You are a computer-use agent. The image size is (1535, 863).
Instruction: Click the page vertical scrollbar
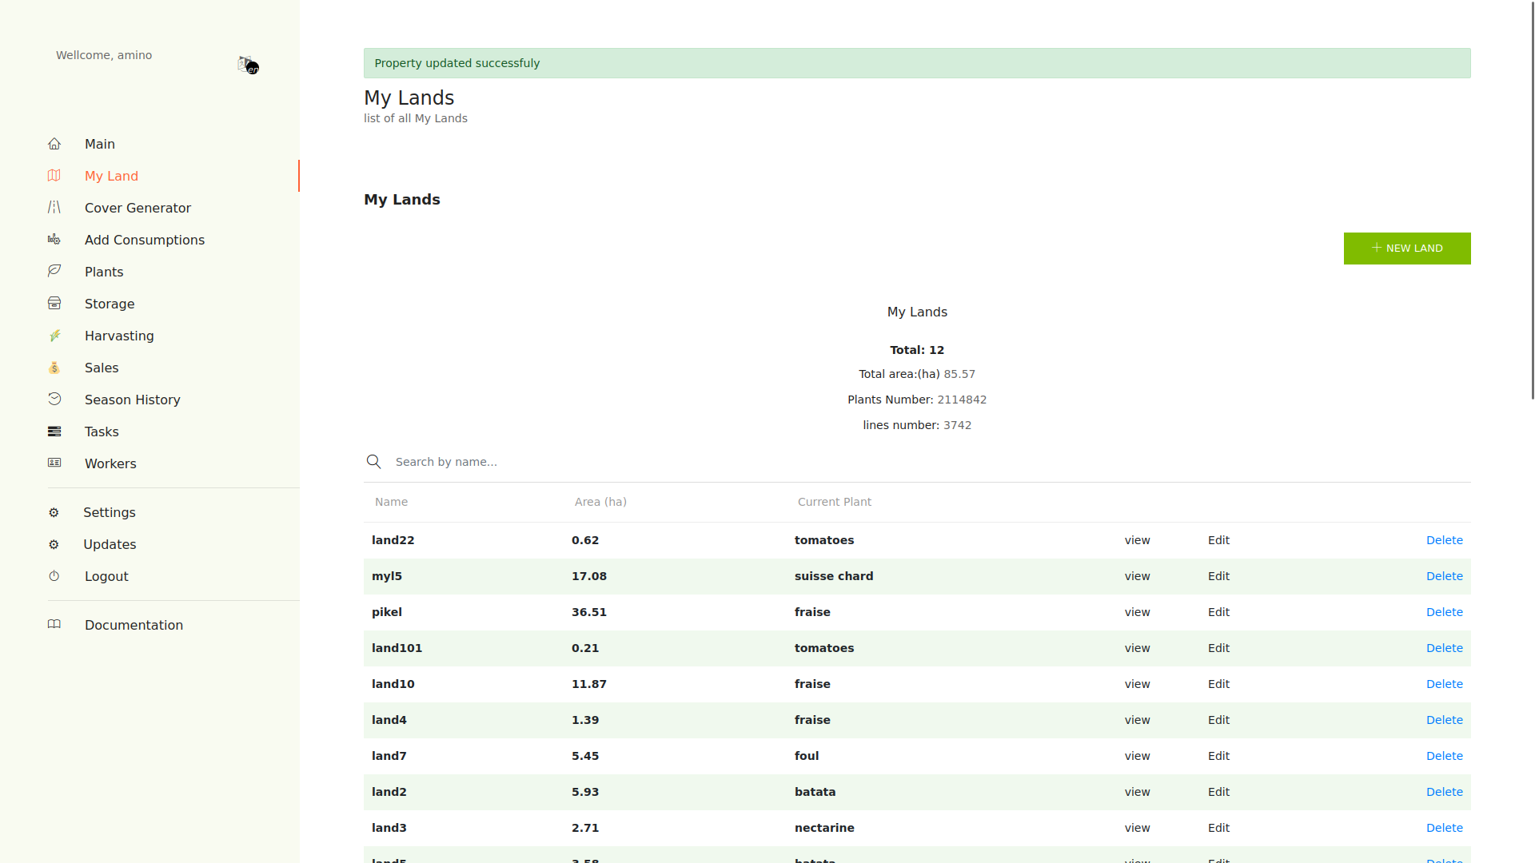point(1533,200)
